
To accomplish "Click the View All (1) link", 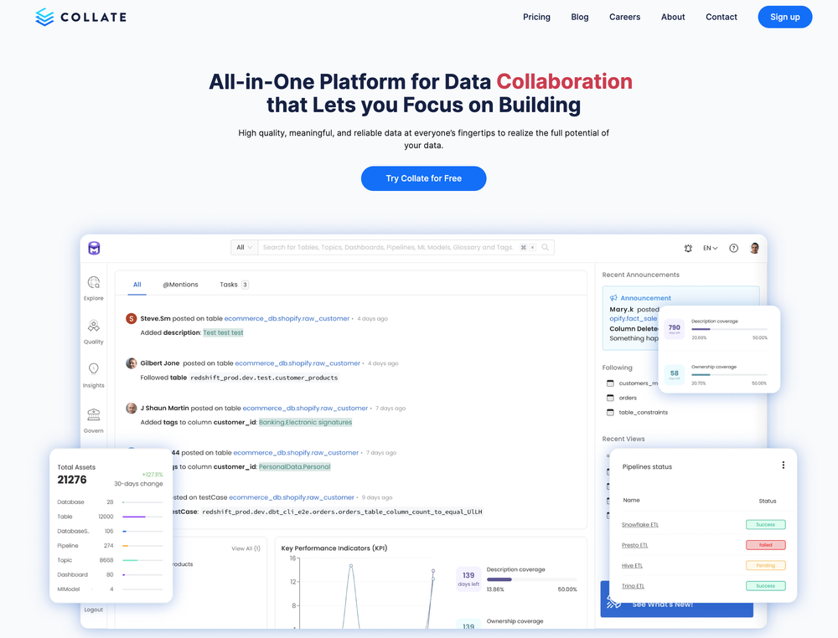I will coord(246,549).
